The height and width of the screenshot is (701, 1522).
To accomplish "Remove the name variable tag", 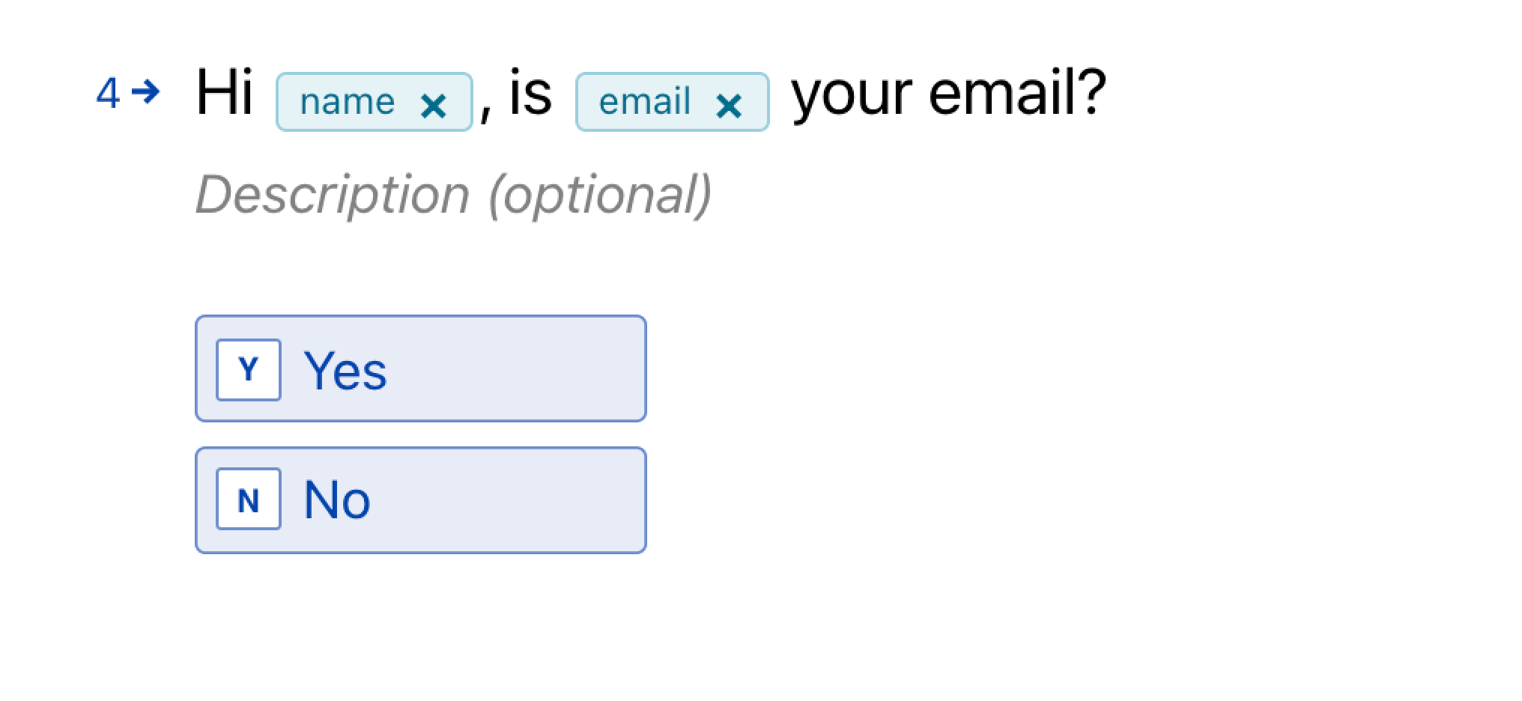I will pos(434,106).
